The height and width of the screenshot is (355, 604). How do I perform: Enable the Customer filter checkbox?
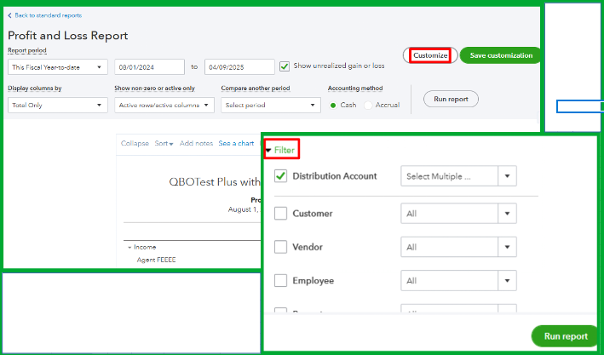pos(281,214)
